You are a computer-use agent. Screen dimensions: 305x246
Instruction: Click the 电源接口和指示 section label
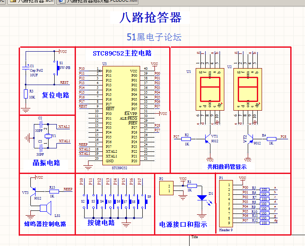pos(183,225)
